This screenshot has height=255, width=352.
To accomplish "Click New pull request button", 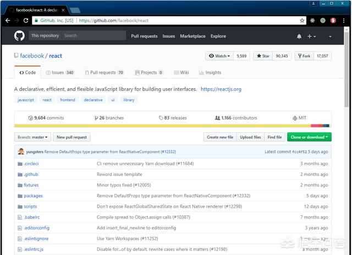I will 71,137.
